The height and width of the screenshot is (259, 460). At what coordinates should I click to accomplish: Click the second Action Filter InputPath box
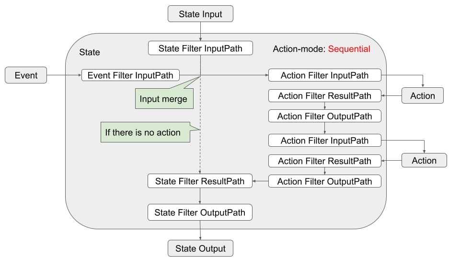coord(324,141)
